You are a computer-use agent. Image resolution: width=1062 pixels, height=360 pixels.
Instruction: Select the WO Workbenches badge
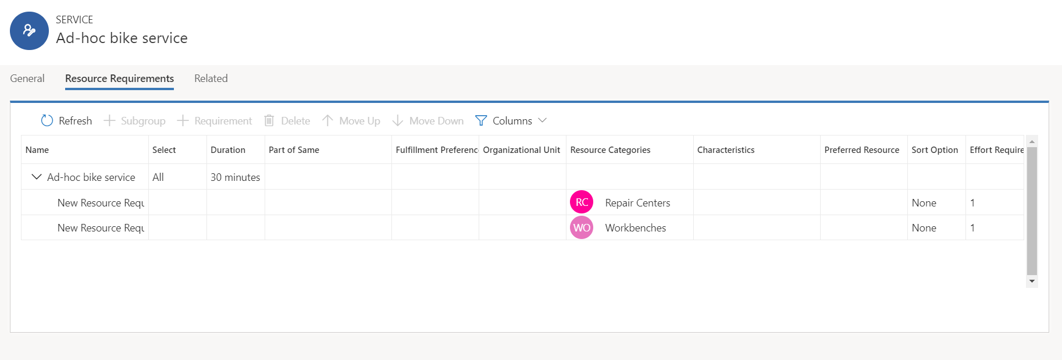point(582,227)
